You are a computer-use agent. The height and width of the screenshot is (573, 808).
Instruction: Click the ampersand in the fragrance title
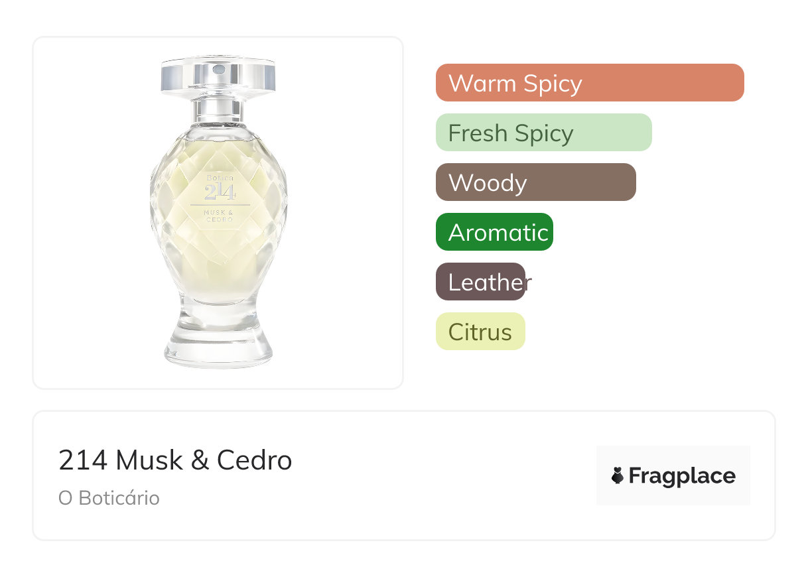(x=200, y=460)
